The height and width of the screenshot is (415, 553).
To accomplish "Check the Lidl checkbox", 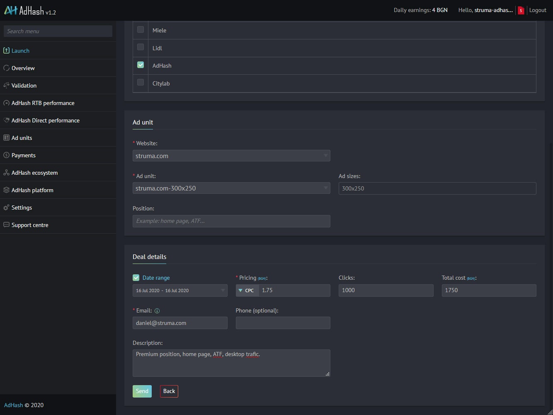I will coord(141,47).
